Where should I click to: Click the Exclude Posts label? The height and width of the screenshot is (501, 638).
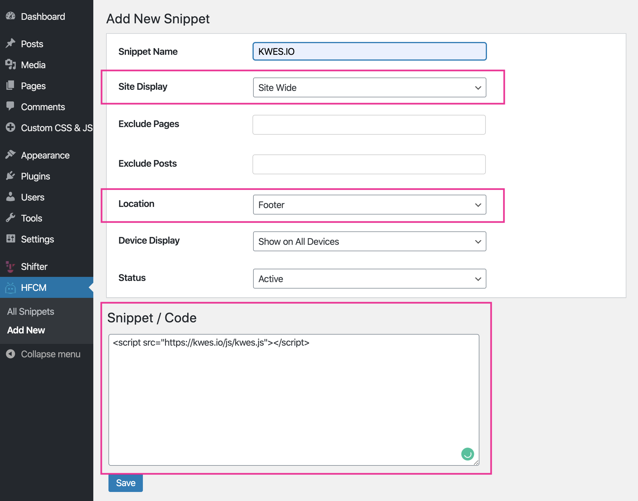tap(148, 164)
